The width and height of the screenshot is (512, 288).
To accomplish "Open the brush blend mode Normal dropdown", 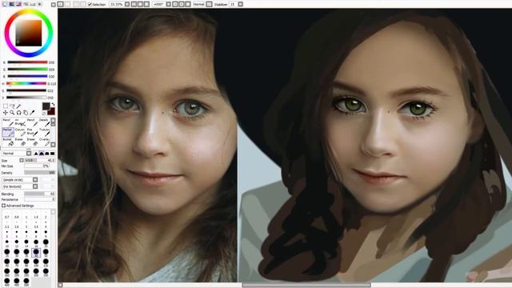I will click(29, 153).
